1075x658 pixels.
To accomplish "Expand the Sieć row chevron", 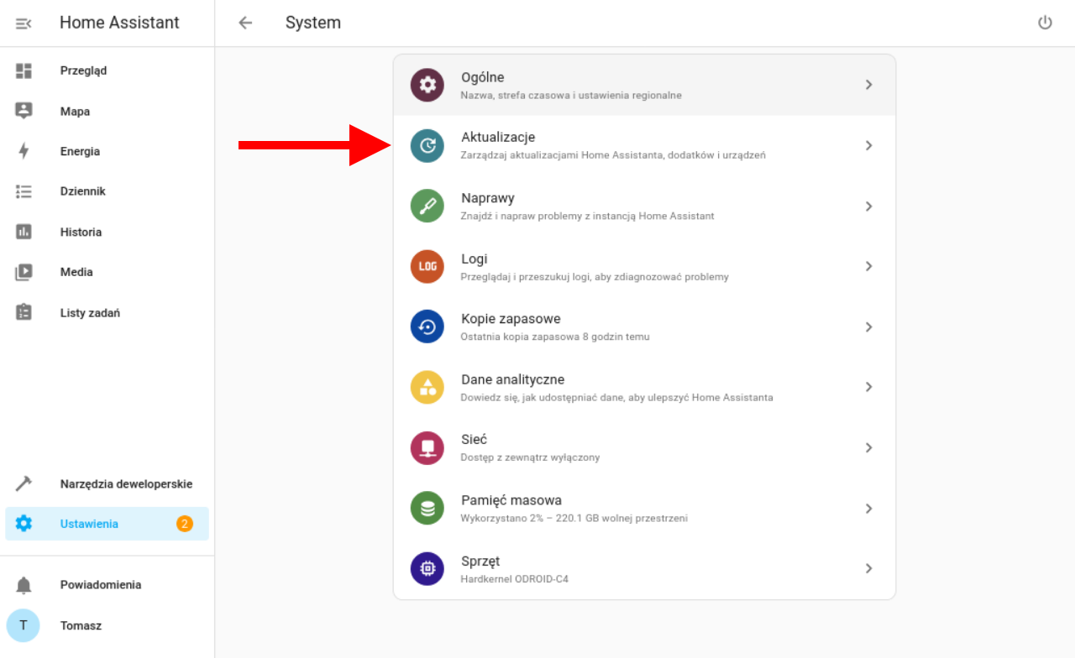I will pyautogui.click(x=868, y=447).
